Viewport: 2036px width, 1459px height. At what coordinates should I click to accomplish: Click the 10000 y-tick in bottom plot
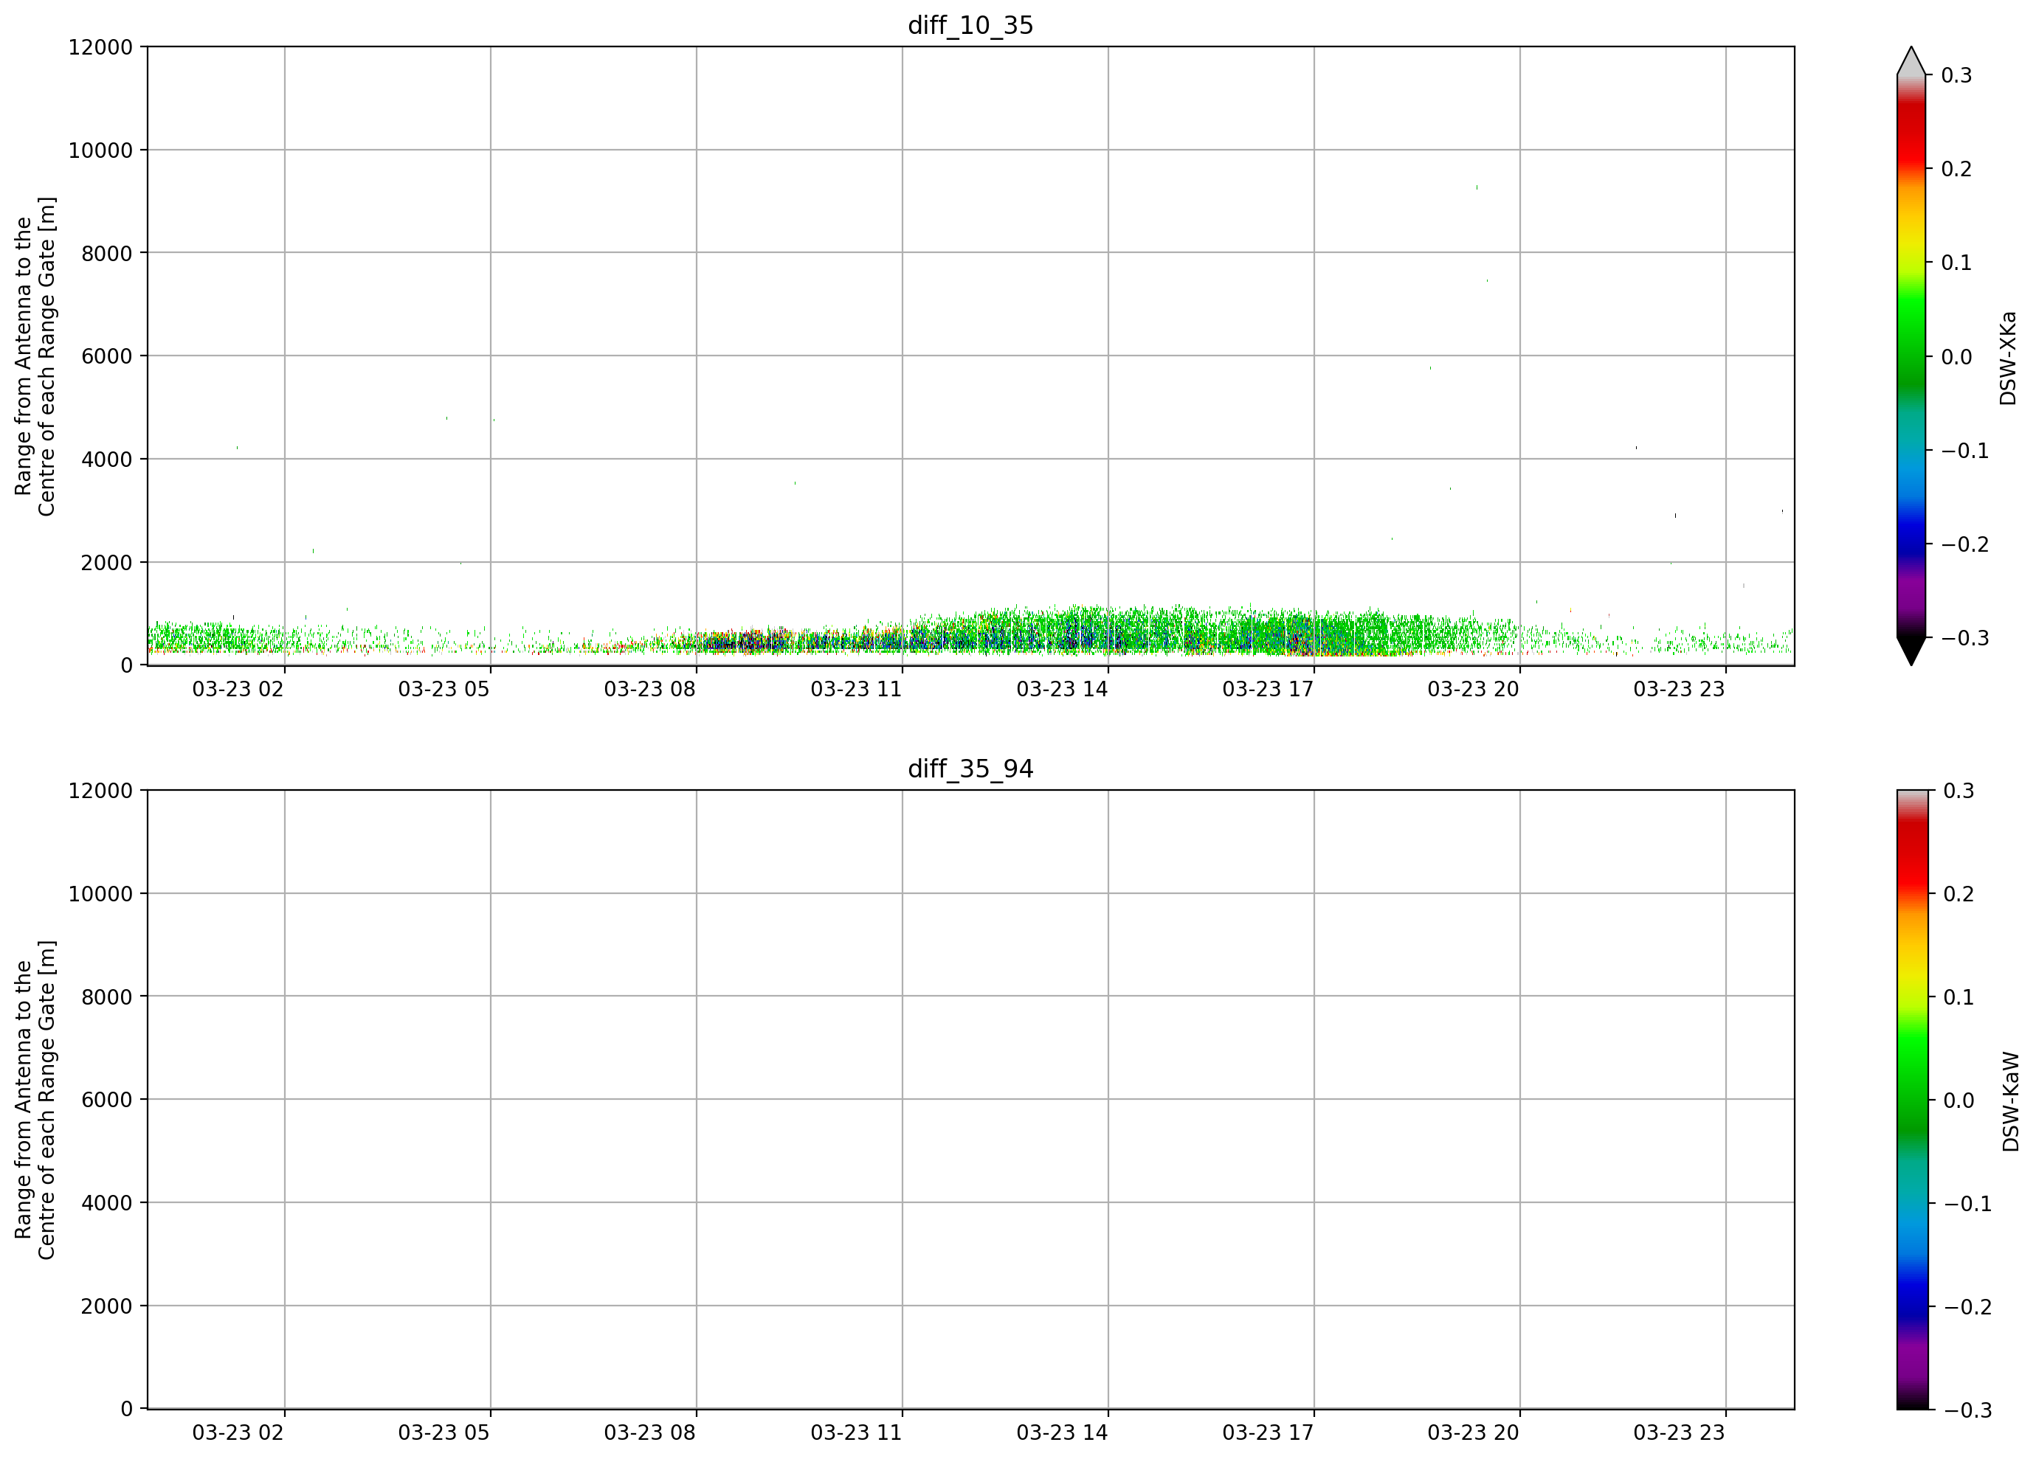(x=100, y=894)
